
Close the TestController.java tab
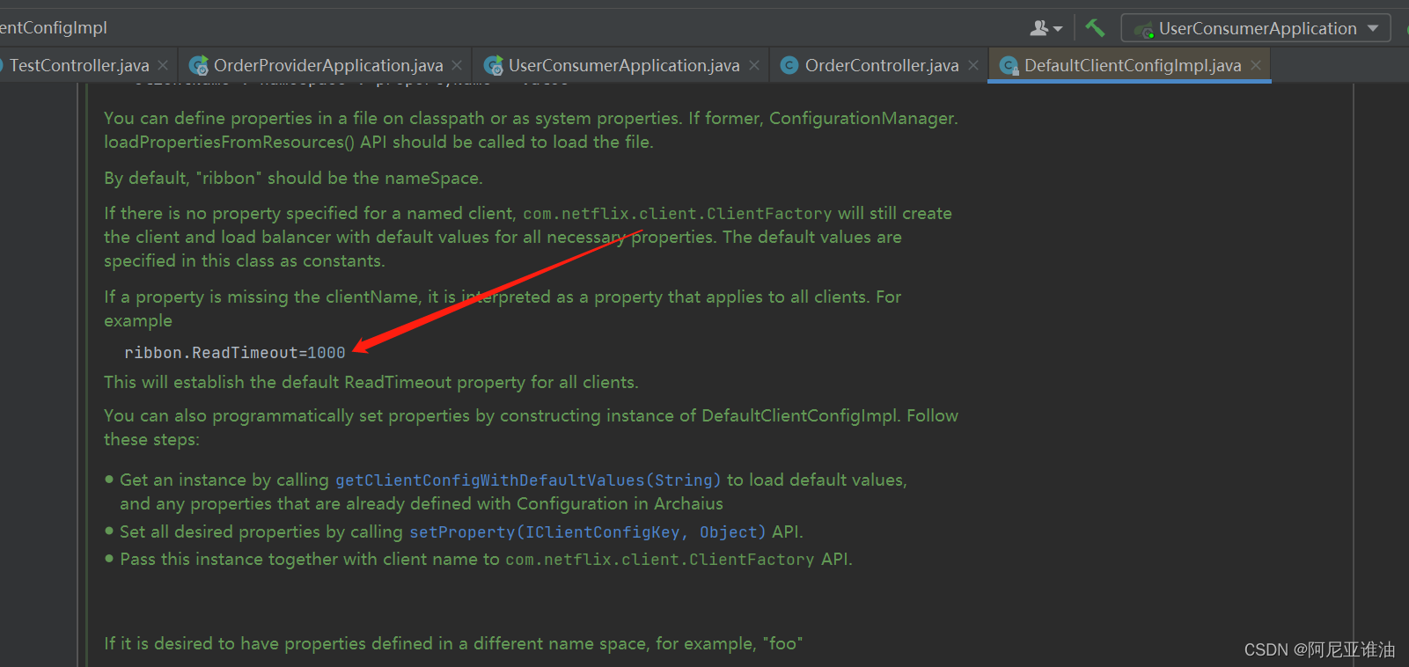pos(163,65)
